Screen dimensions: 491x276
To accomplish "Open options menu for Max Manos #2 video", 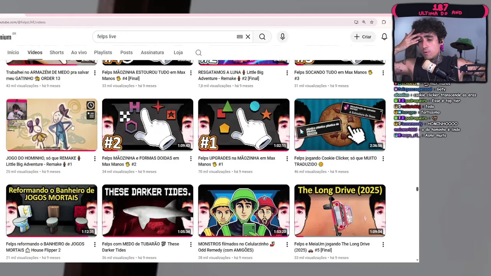I will coord(191,159).
